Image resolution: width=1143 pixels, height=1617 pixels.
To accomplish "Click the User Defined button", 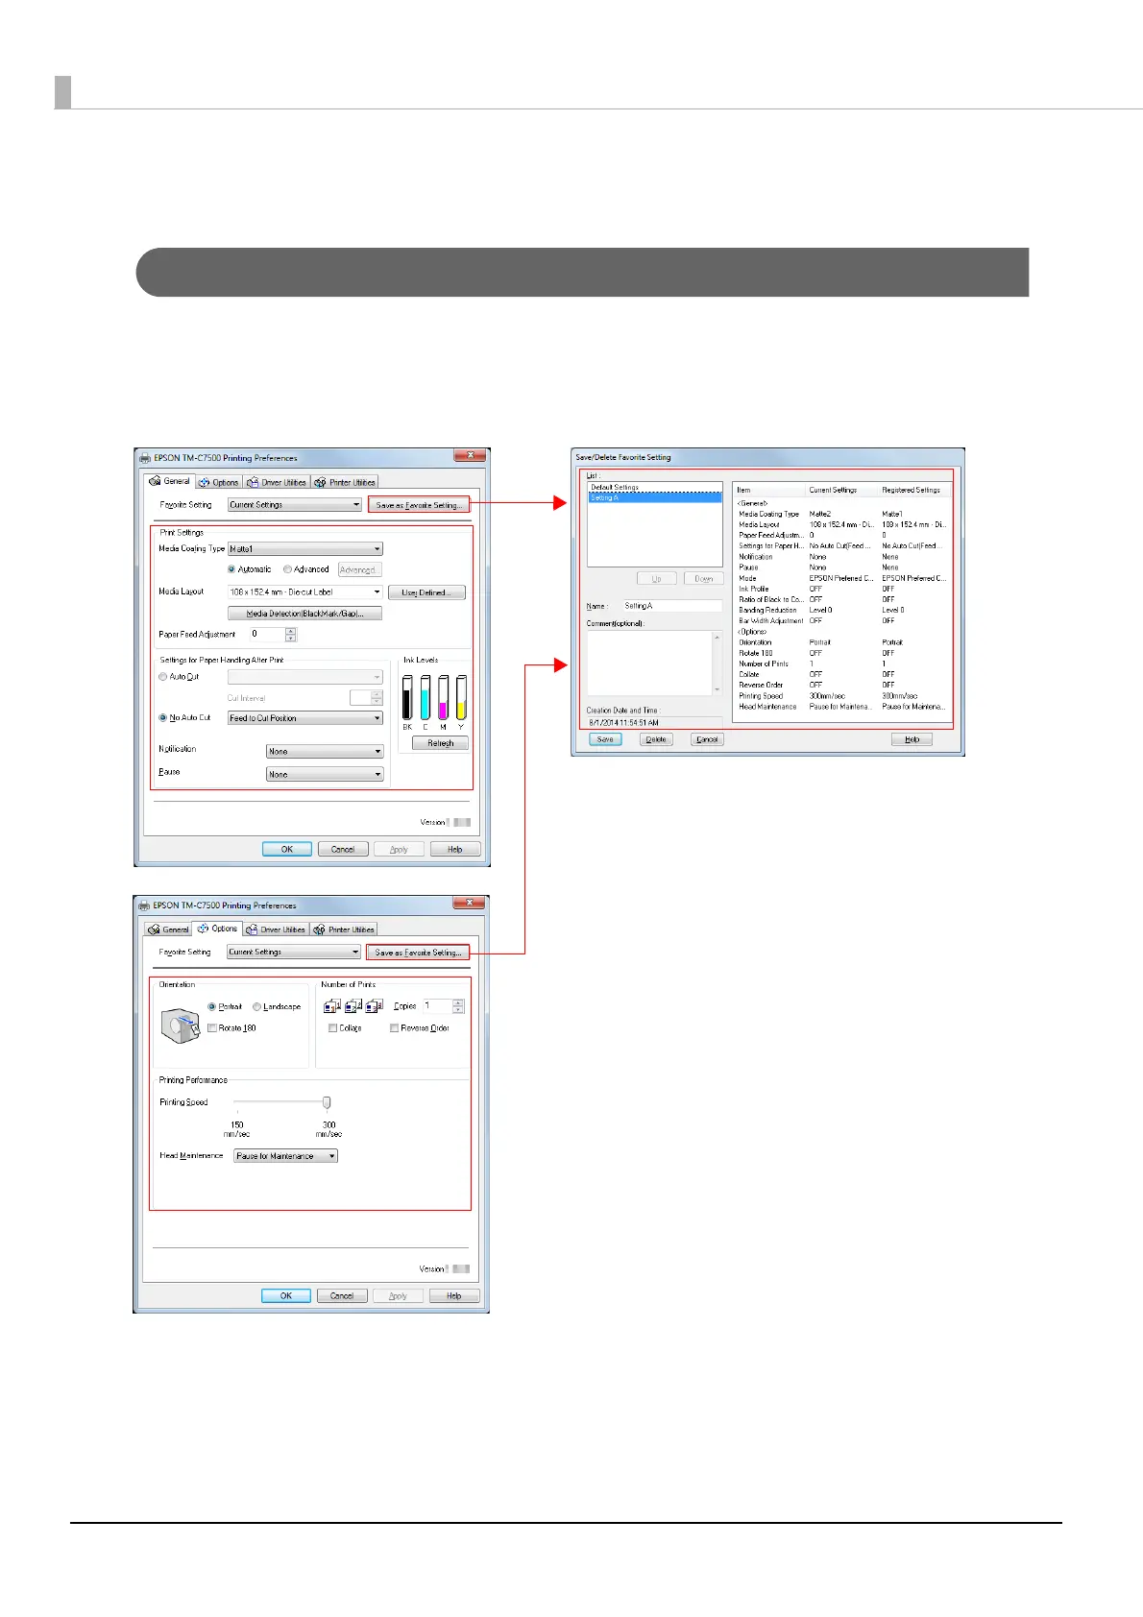I will click(x=426, y=592).
